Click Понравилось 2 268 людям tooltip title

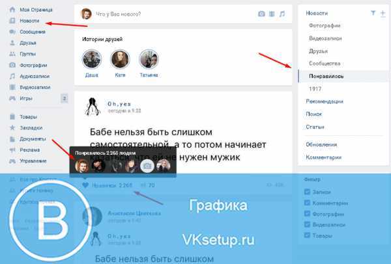[x=105, y=153]
